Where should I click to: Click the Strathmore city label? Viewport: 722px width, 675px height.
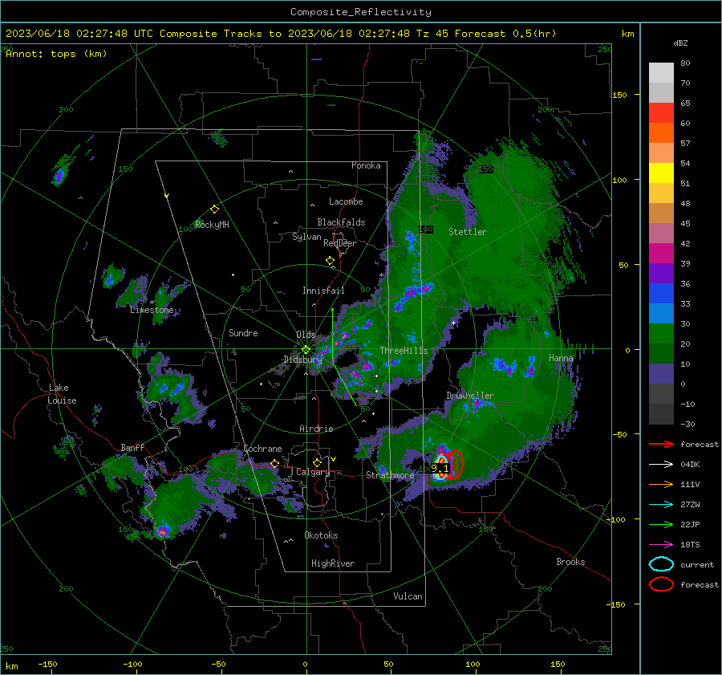click(390, 475)
